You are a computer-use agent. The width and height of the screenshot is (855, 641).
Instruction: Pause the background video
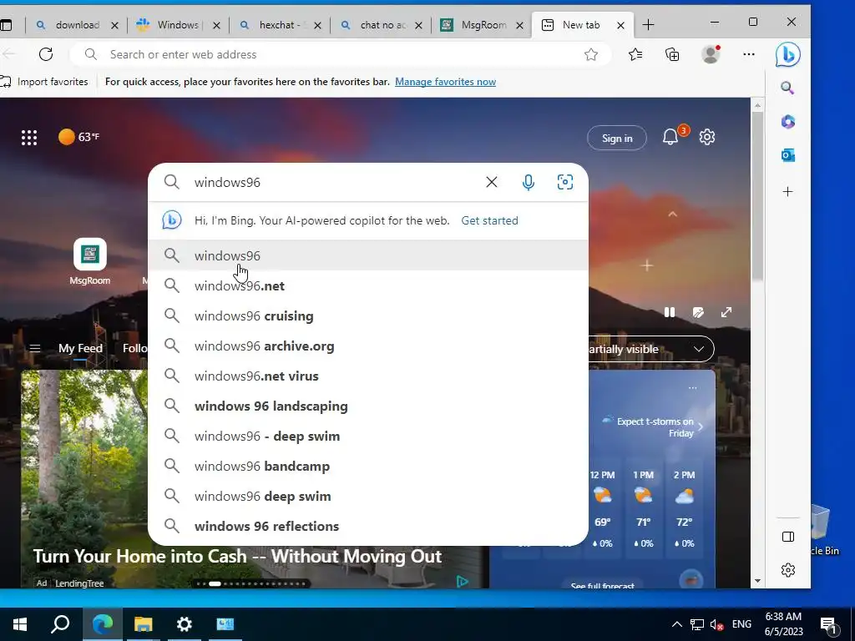coord(670,312)
